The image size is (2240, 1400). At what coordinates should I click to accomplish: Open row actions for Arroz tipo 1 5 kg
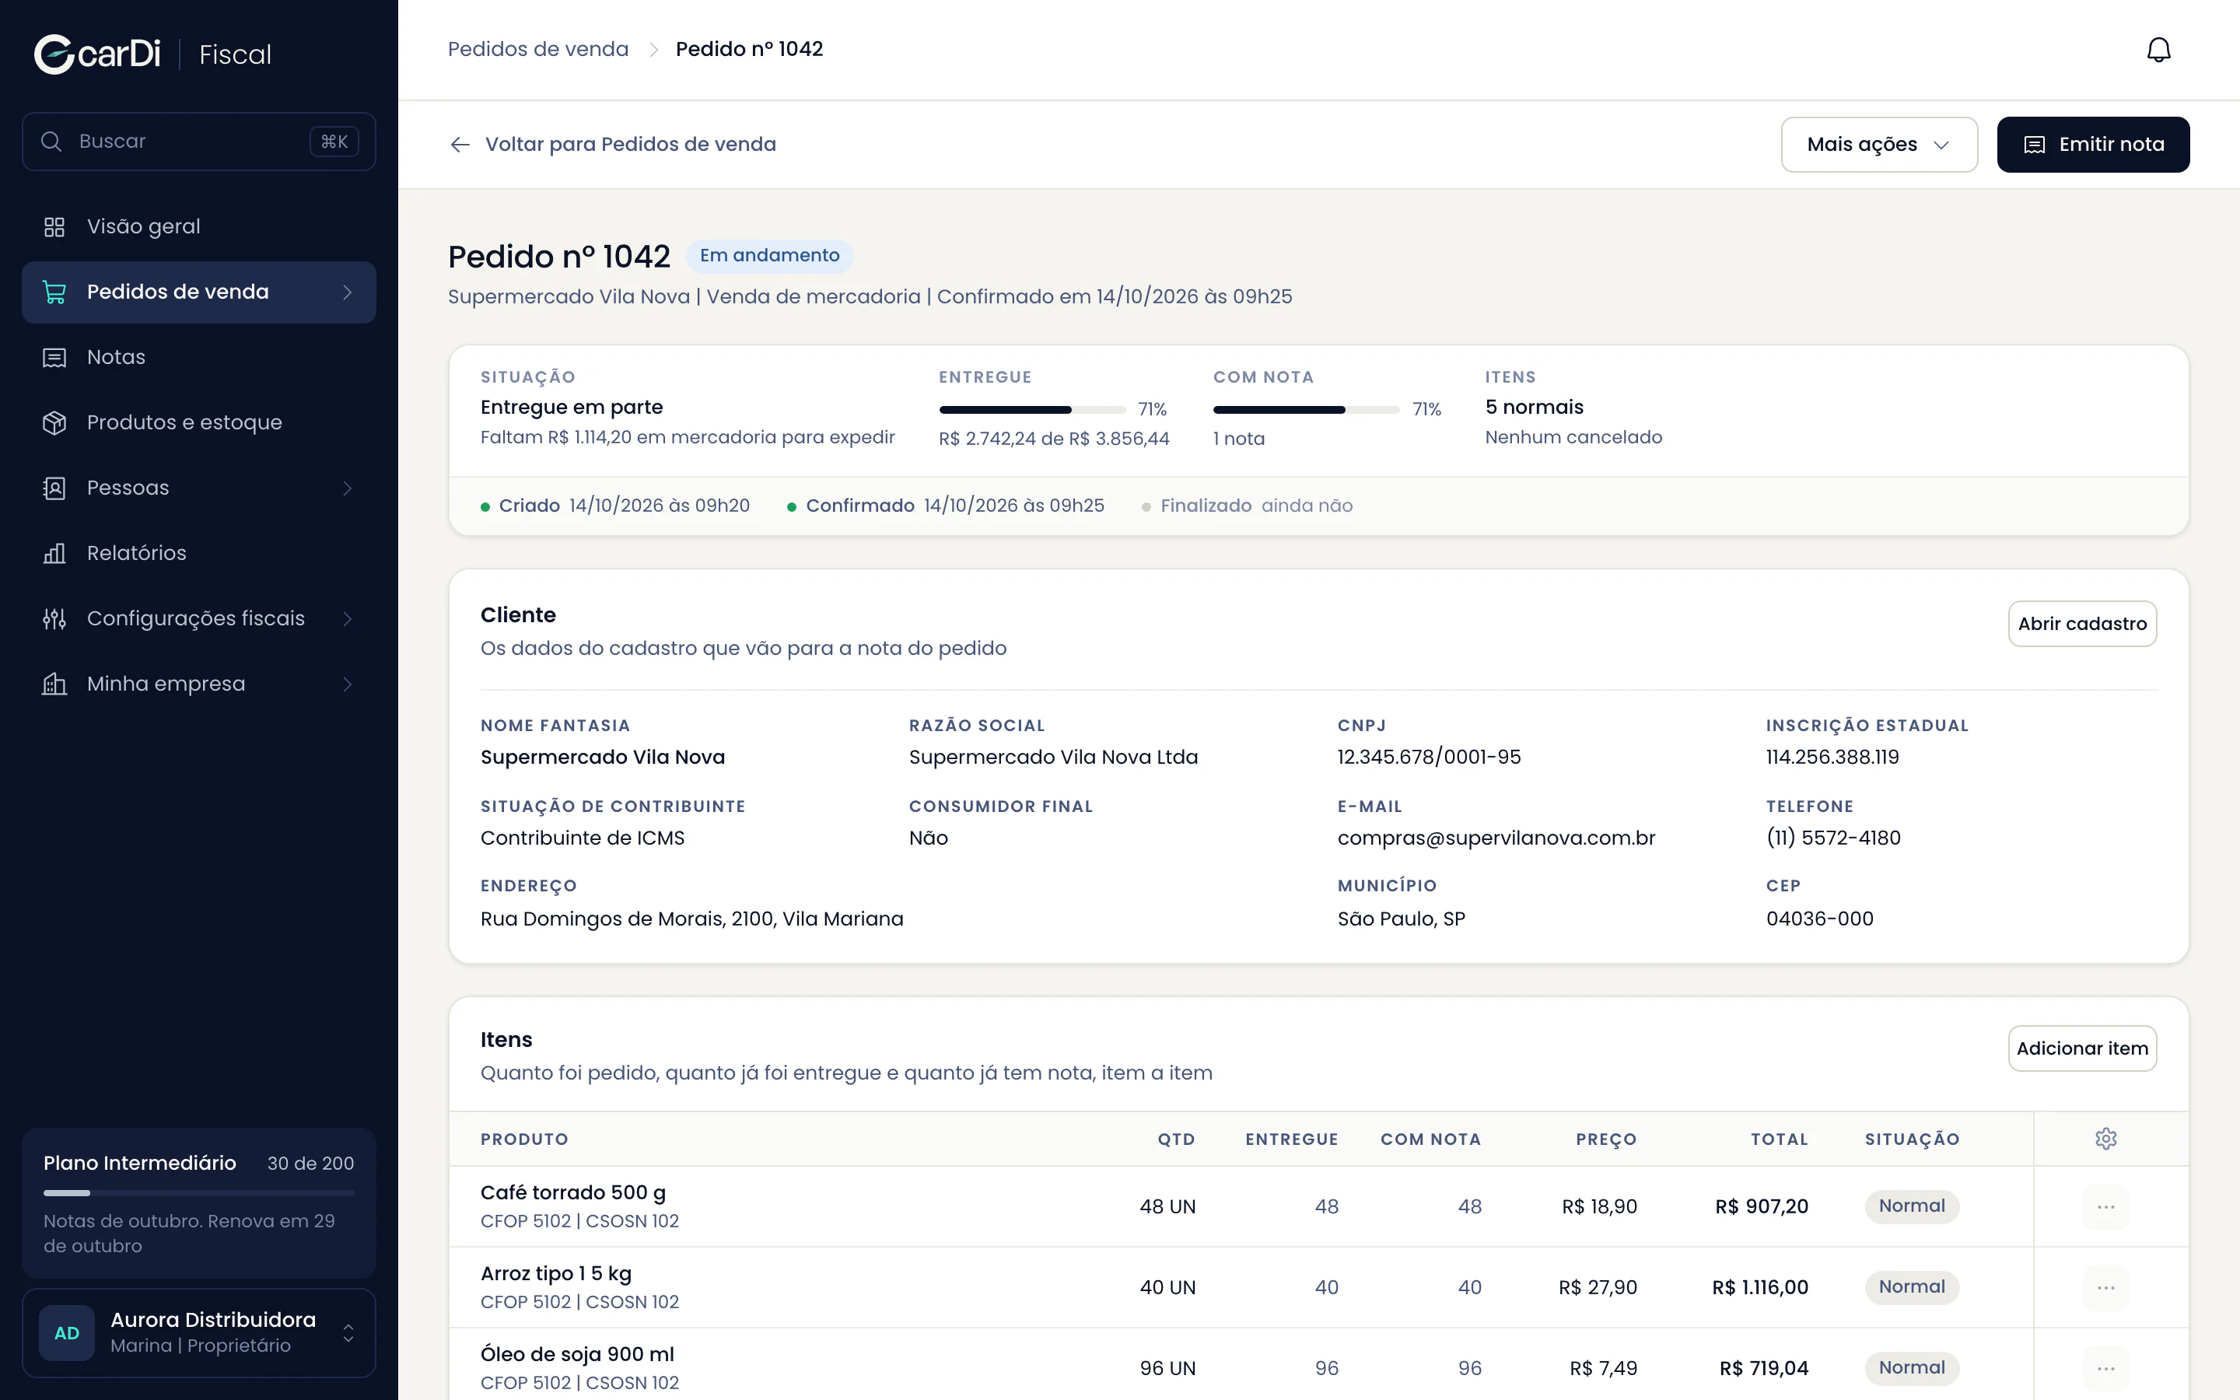pos(2105,1287)
